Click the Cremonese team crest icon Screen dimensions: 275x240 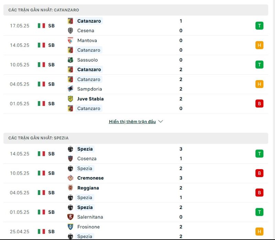tap(70, 178)
